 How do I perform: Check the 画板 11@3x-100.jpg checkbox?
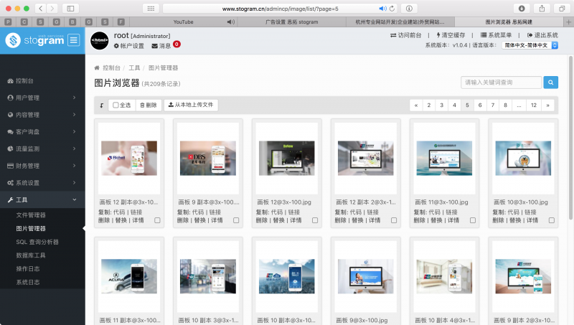pyautogui.click(x=473, y=220)
